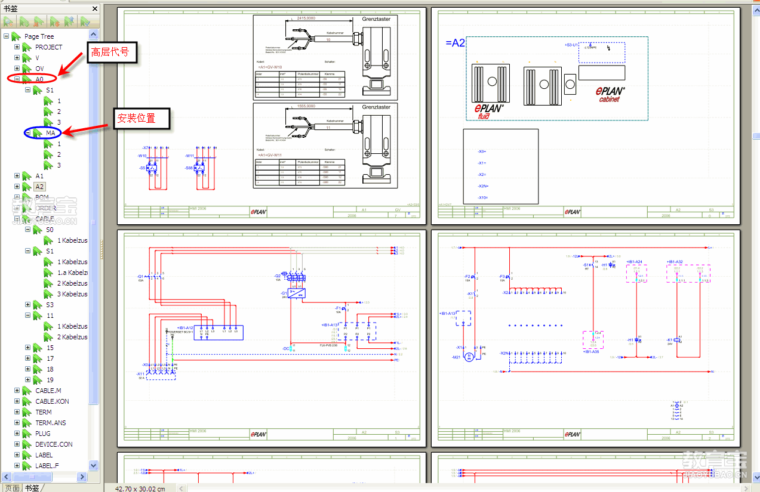Click the bookmark toolbar icon with the down arrow

tap(55, 21)
